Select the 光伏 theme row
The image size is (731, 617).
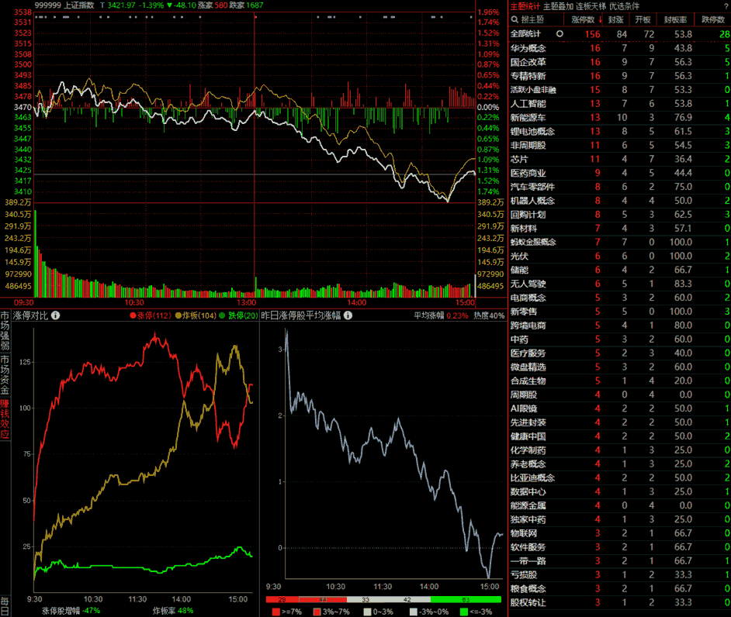pyautogui.click(x=620, y=256)
